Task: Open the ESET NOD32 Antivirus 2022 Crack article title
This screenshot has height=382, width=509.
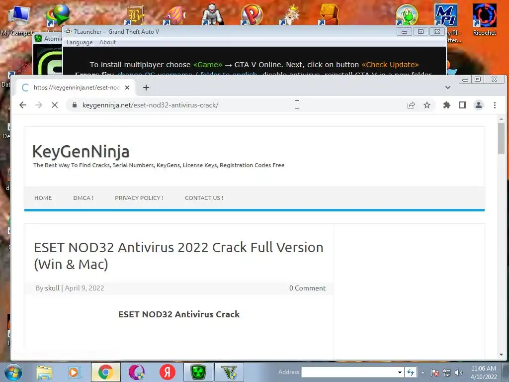Action: (x=178, y=256)
